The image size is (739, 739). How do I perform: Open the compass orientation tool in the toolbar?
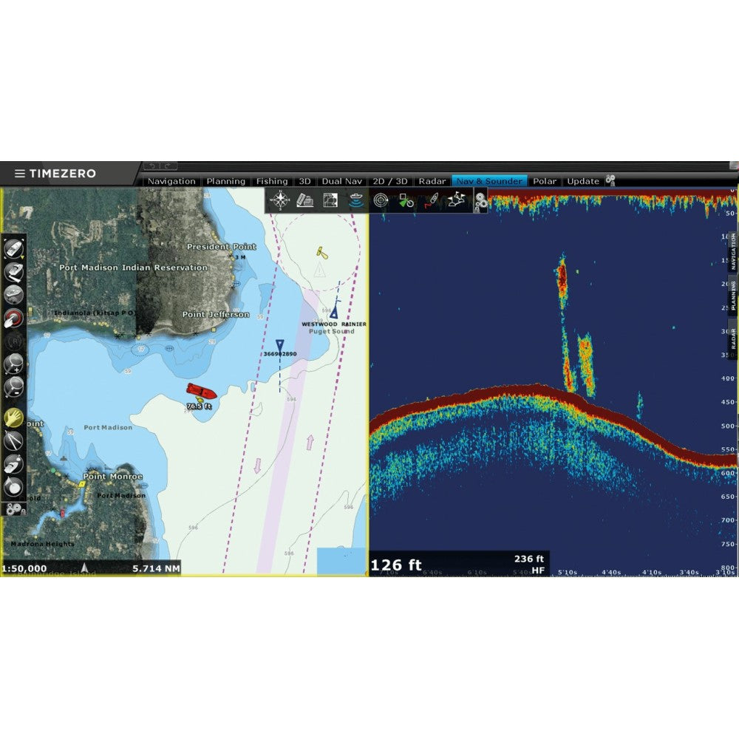coord(280,200)
